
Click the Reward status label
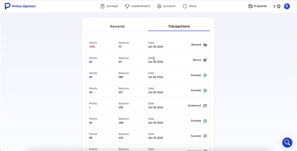196,45
